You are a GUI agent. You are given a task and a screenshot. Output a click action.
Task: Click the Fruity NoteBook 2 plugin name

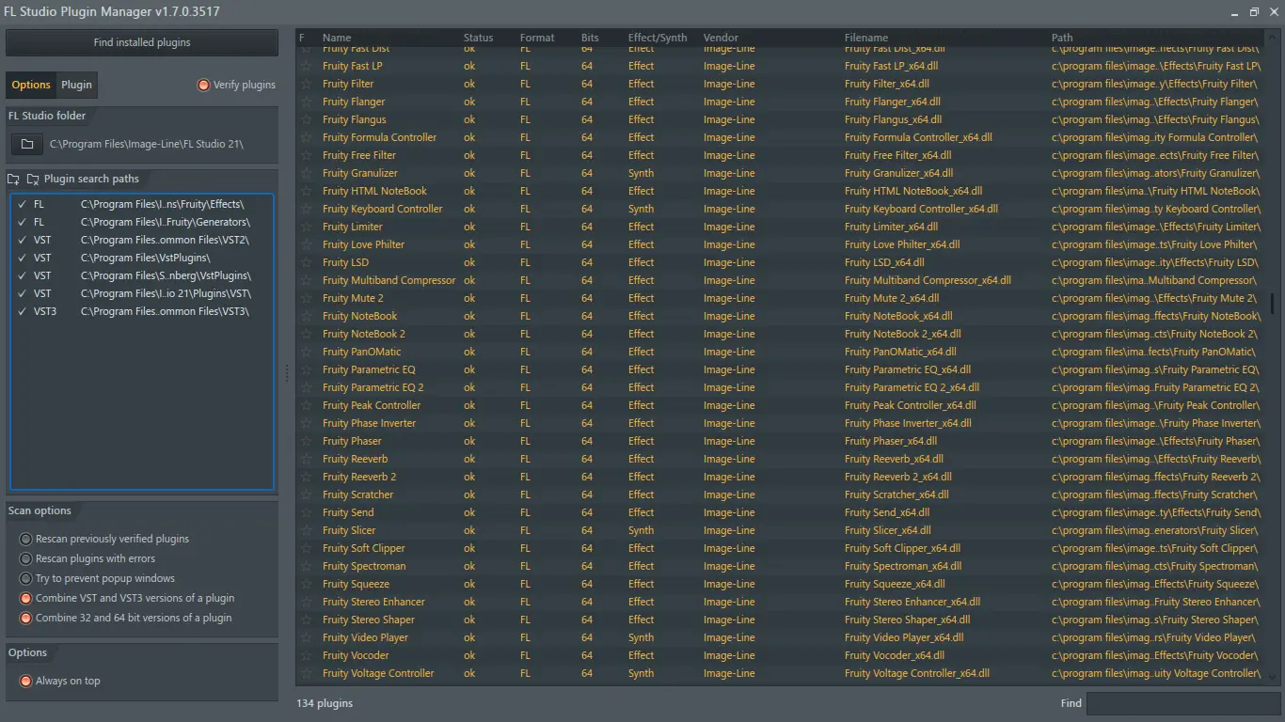[x=364, y=334]
